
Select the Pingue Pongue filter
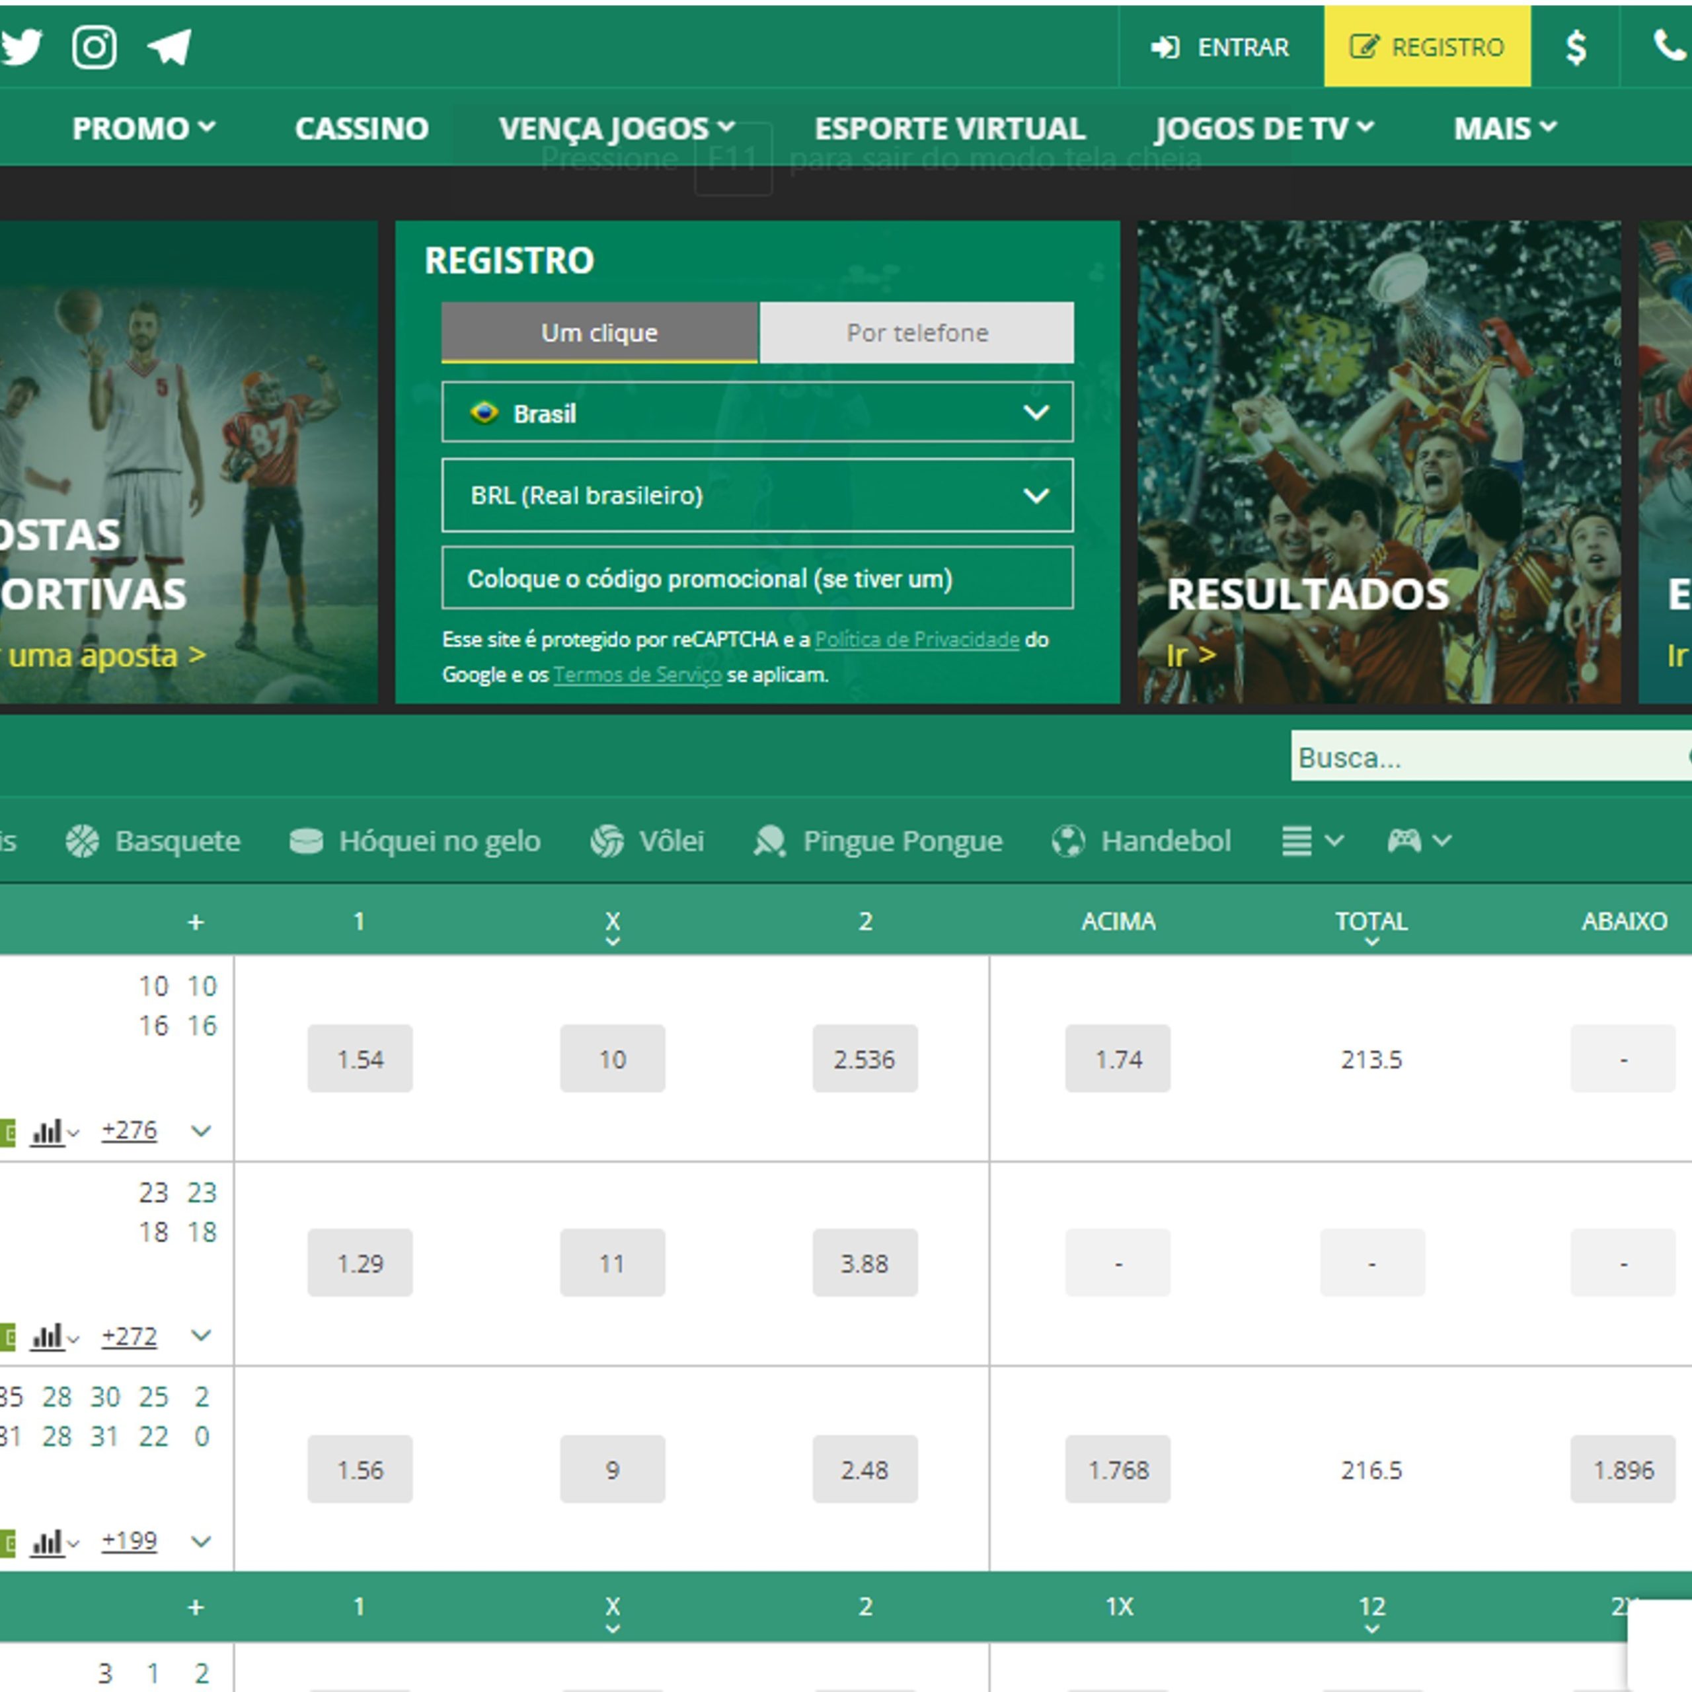pyautogui.click(x=878, y=841)
